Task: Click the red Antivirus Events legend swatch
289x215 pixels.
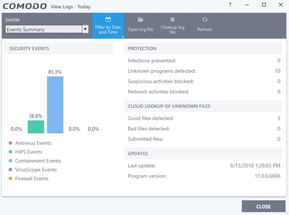Action: click(x=10, y=143)
